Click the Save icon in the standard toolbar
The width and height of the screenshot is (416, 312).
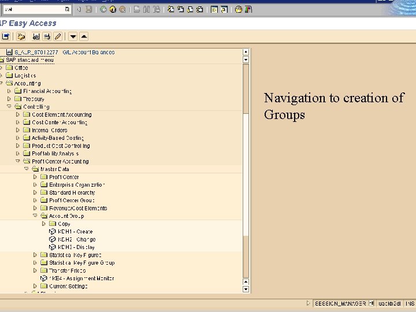(x=88, y=10)
